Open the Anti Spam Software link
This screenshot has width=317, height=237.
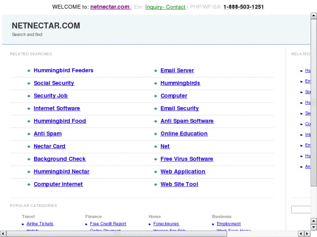point(187,121)
